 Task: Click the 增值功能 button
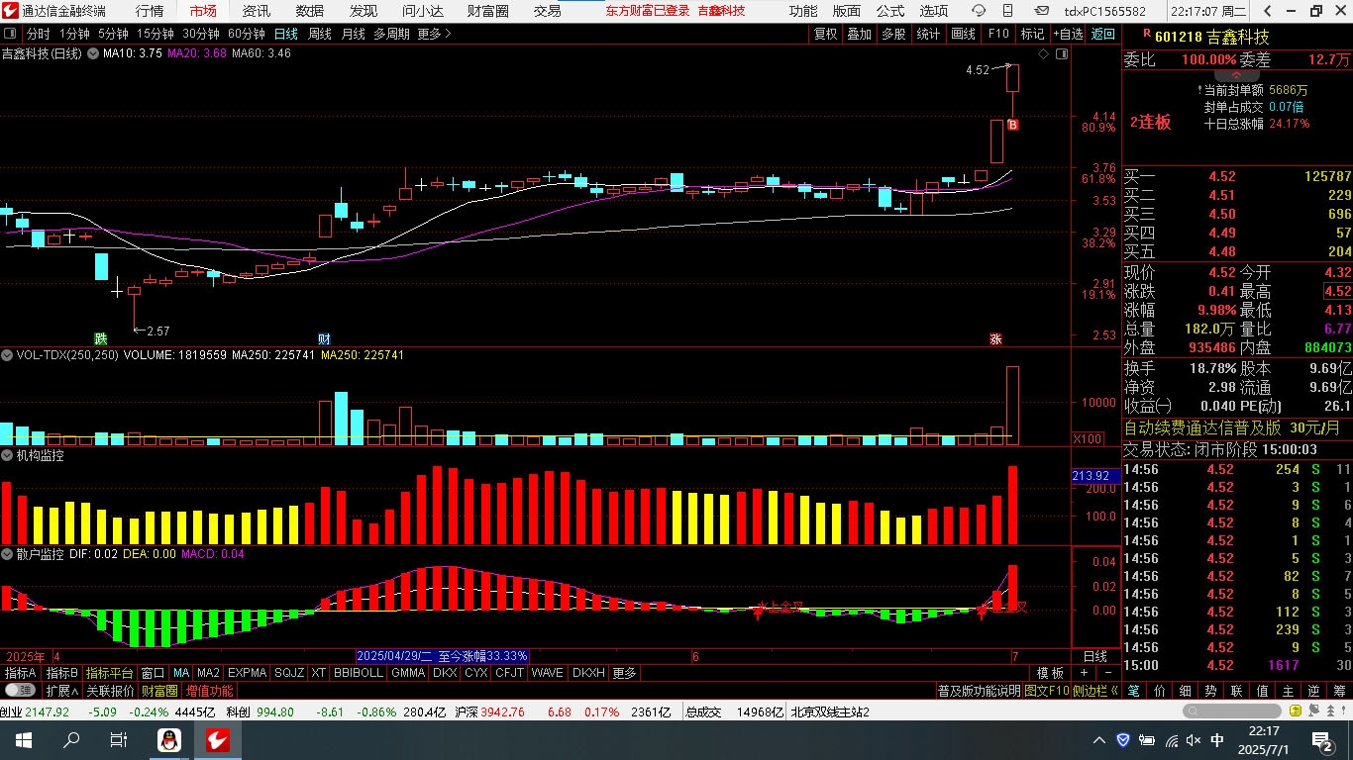click(x=209, y=690)
